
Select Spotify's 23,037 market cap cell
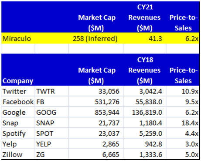click(x=96, y=134)
